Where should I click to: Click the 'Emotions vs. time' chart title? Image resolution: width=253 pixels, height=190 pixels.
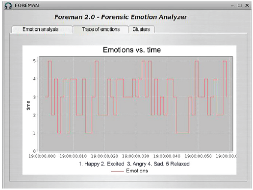(x=132, y=50)
